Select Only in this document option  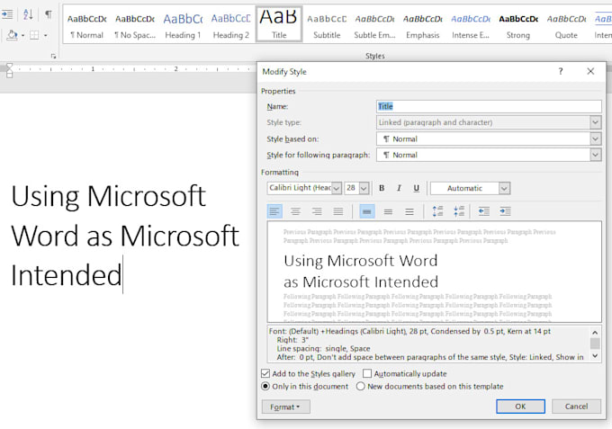tap(265, 387)
